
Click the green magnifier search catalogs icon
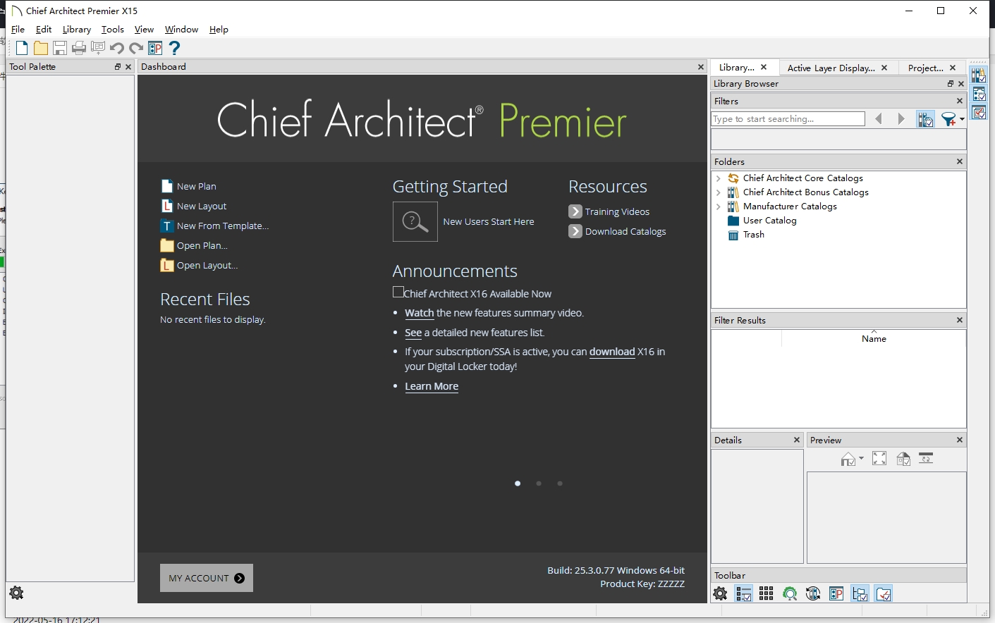pos(790,593)
